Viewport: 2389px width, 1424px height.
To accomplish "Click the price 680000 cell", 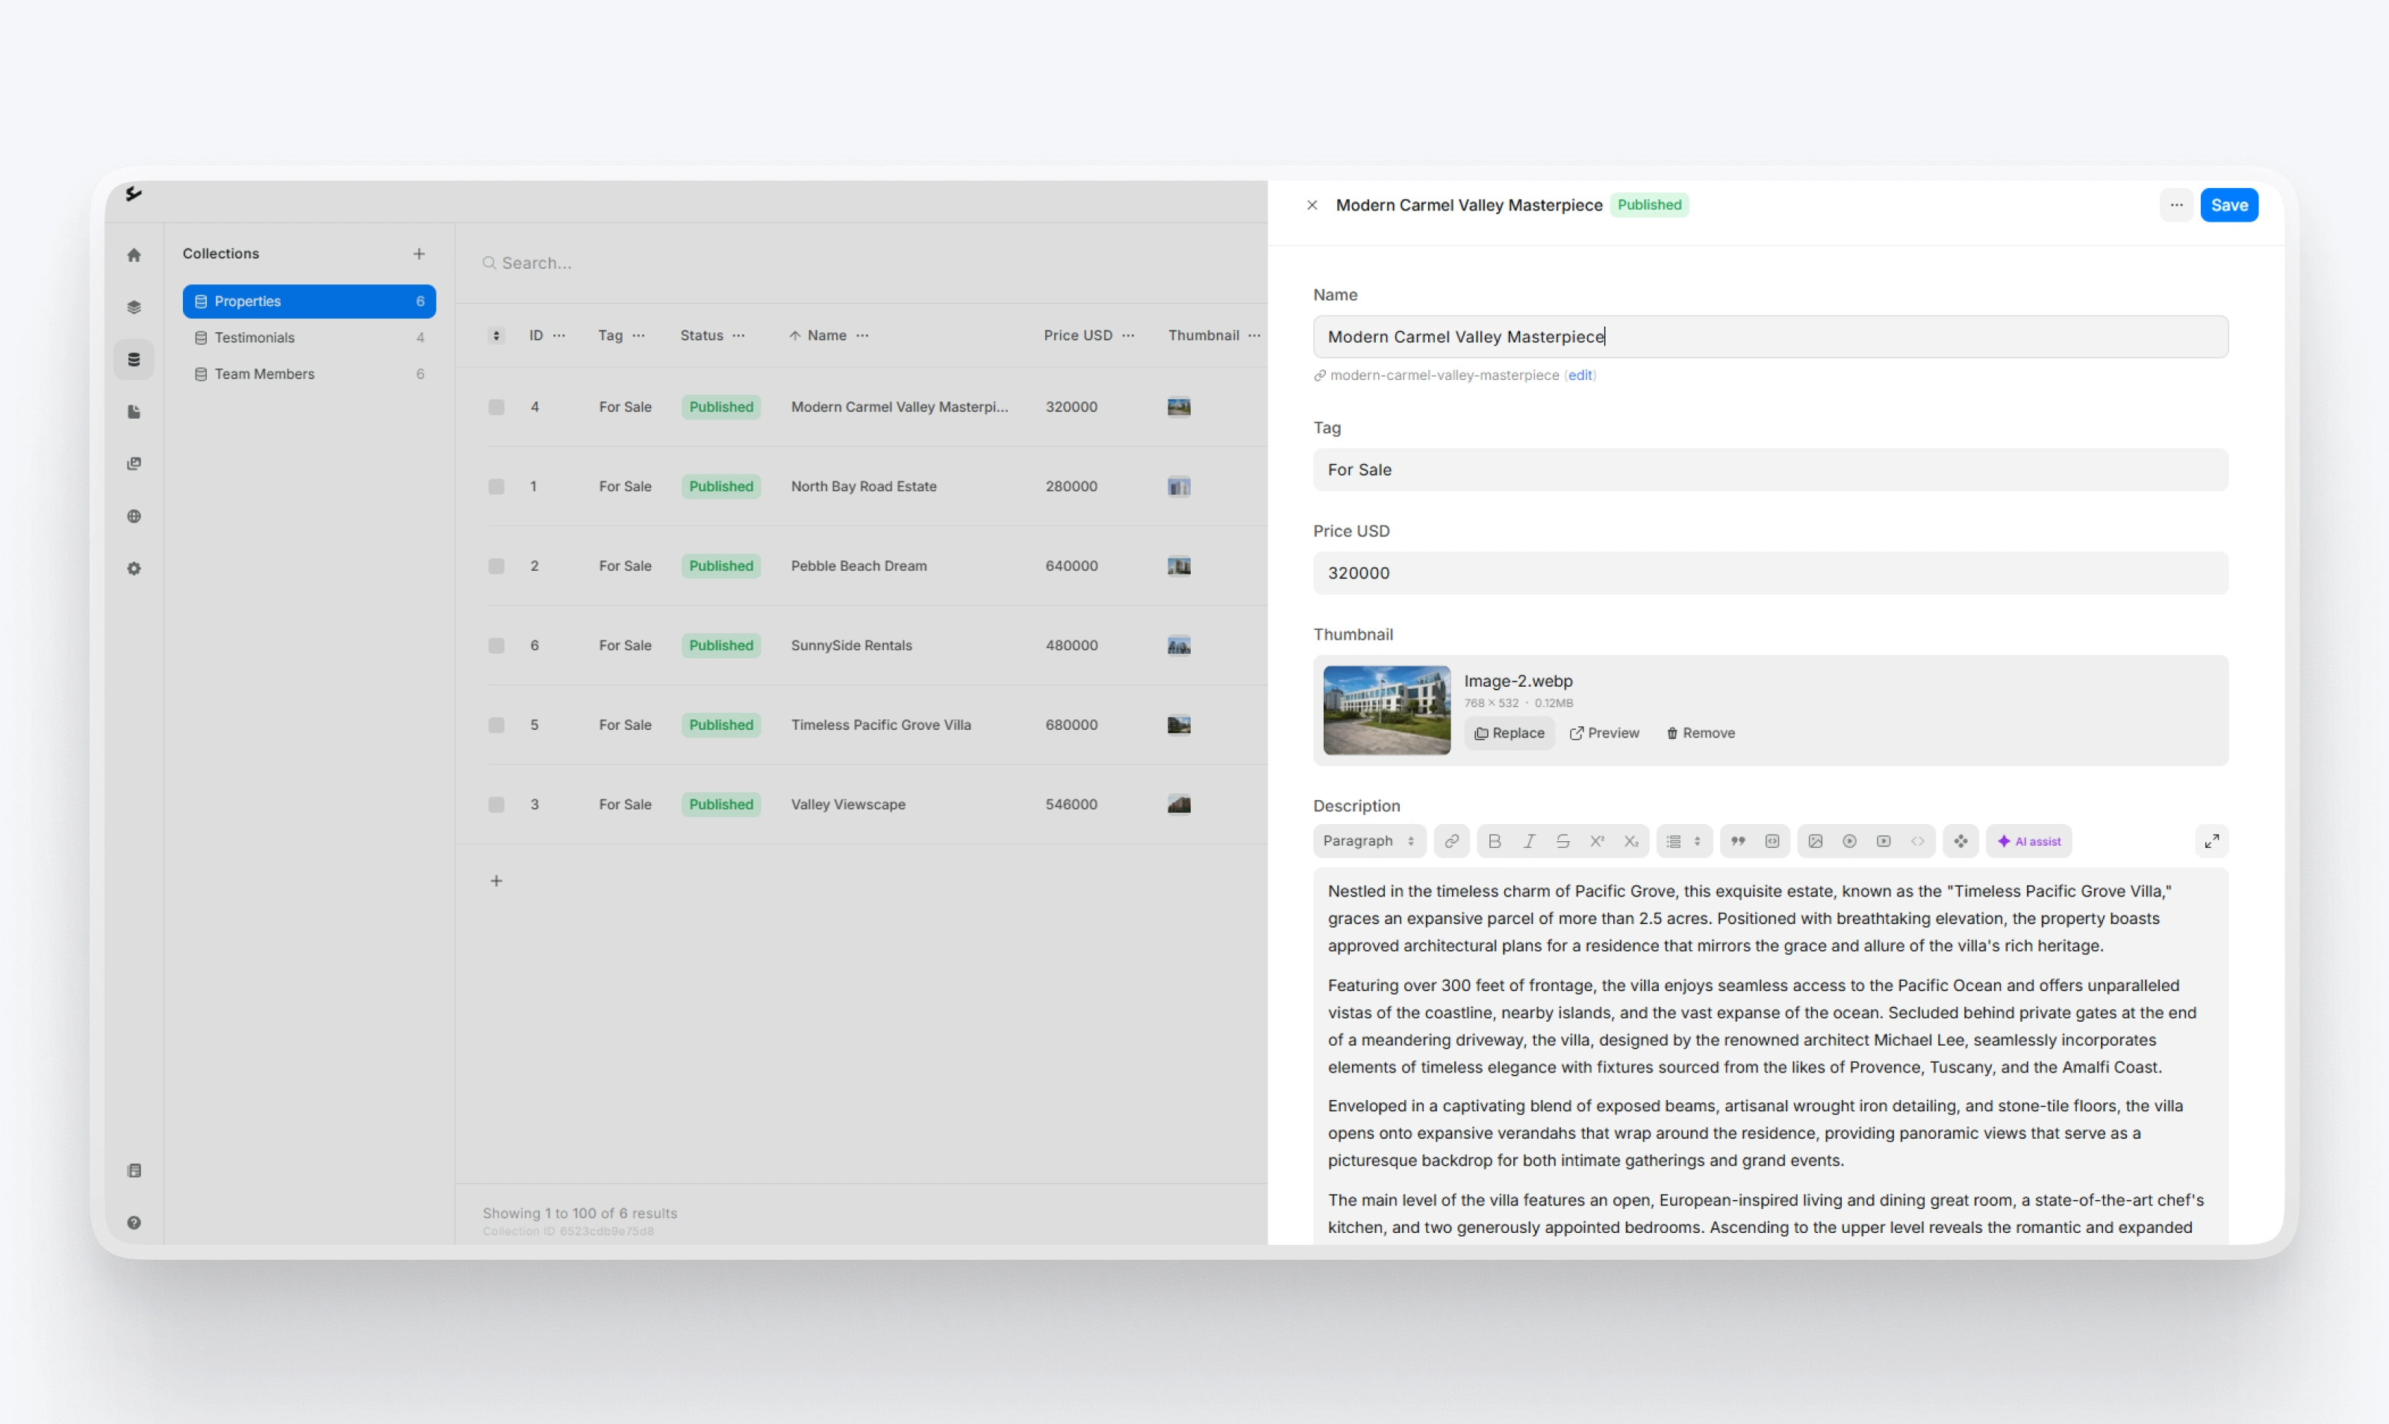I will pos(1072,725).
